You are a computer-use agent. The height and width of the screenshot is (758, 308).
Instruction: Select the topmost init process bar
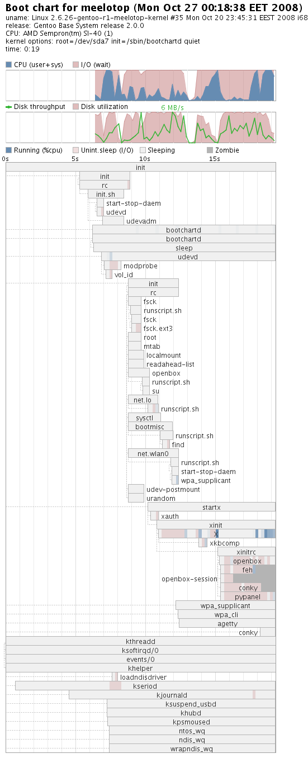tap(141, 167)
